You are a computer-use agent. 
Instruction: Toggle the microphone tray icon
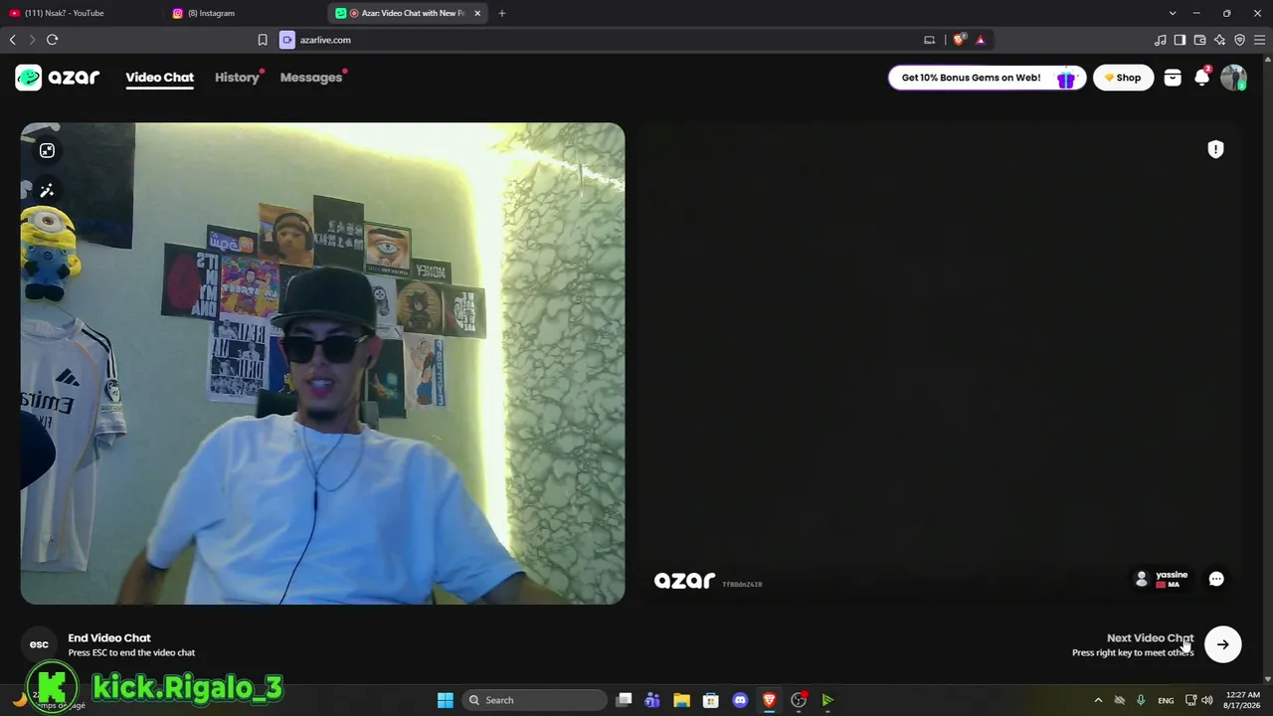[x=1141, y=700]
